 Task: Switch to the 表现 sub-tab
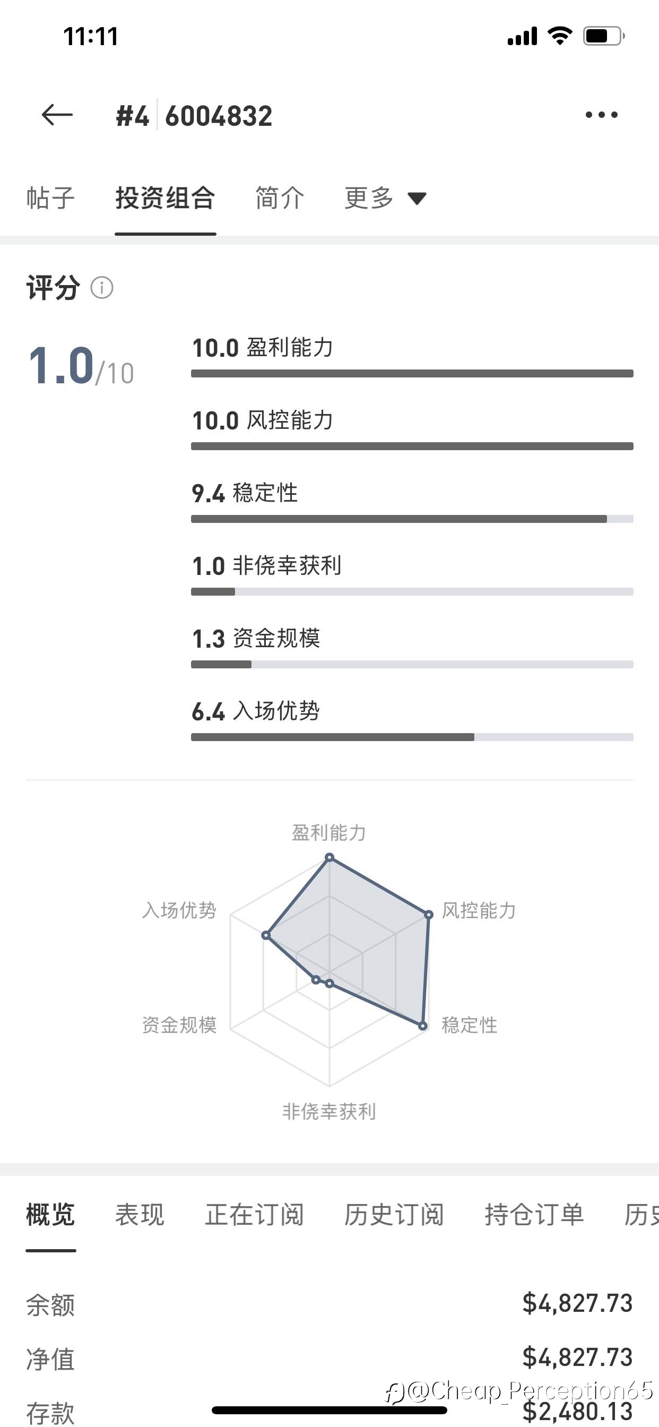pyautogui.click(x=140, y=1215)
